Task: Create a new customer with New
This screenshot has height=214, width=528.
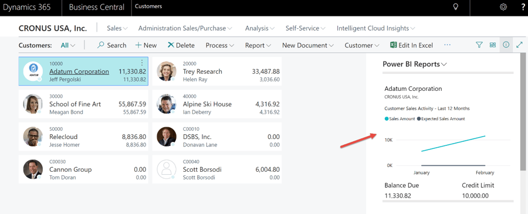Action: tap(146, 45)
